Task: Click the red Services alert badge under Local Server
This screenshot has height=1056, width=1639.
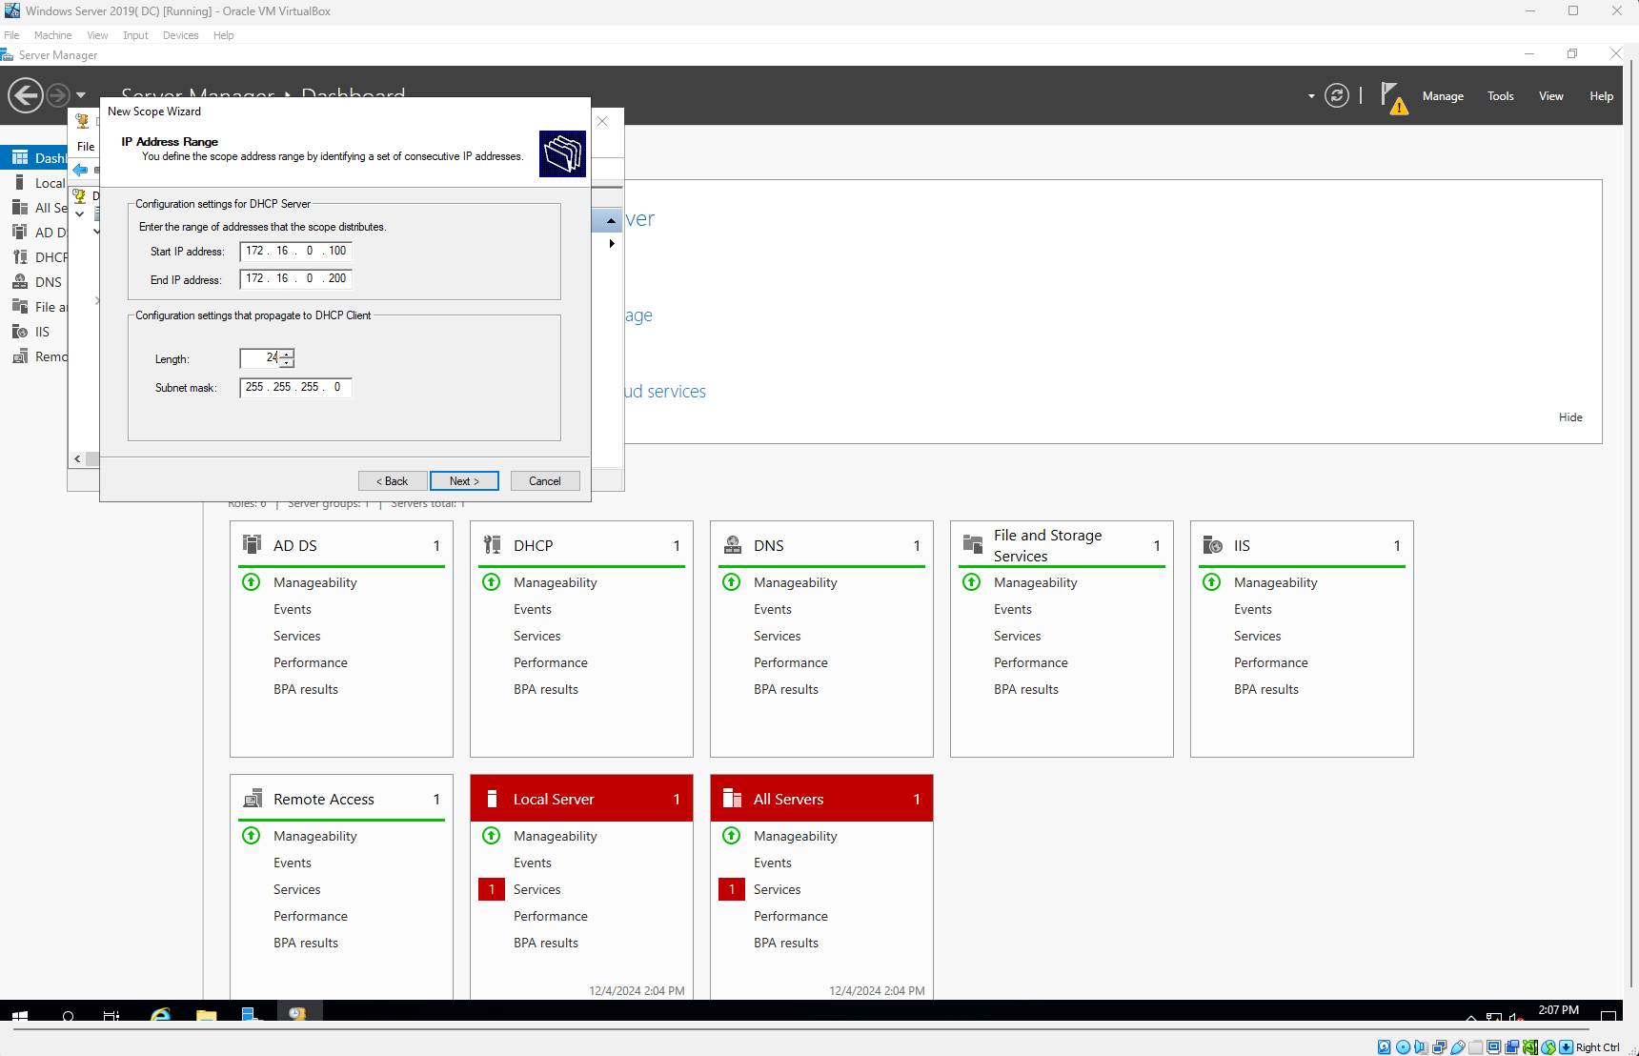Action: click(492, 889)
